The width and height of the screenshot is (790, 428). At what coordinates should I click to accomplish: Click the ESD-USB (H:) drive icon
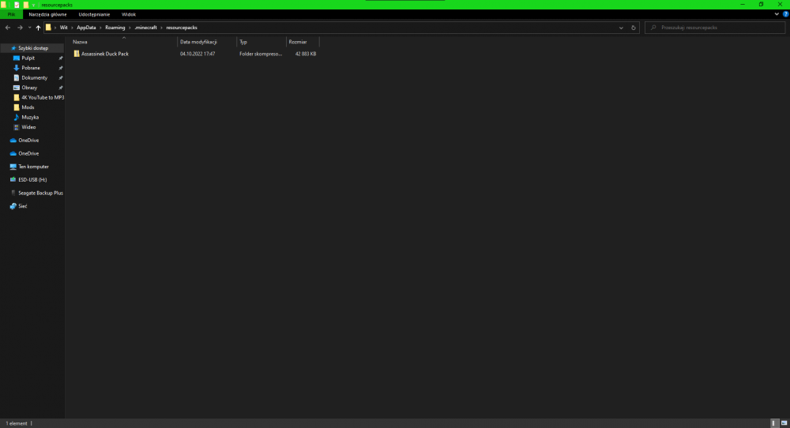point(13,180)
